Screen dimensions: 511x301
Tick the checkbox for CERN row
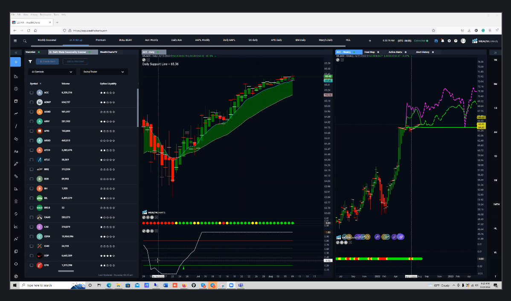pos(32,237)
